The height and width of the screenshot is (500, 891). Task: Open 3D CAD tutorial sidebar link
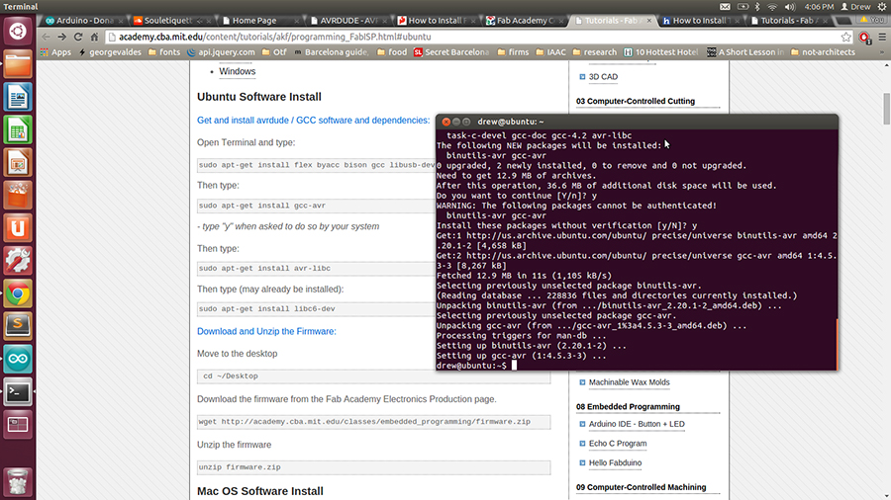point(603,76)
